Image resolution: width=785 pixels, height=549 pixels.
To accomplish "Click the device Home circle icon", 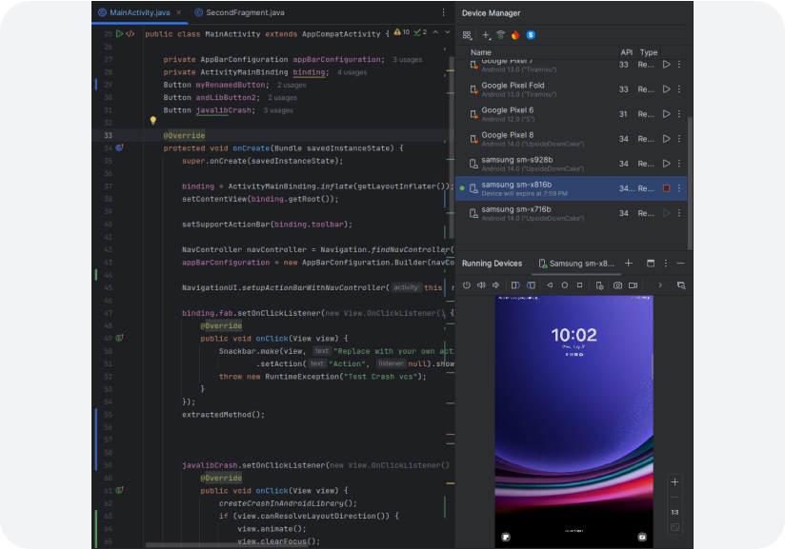I will pos(565,284).
